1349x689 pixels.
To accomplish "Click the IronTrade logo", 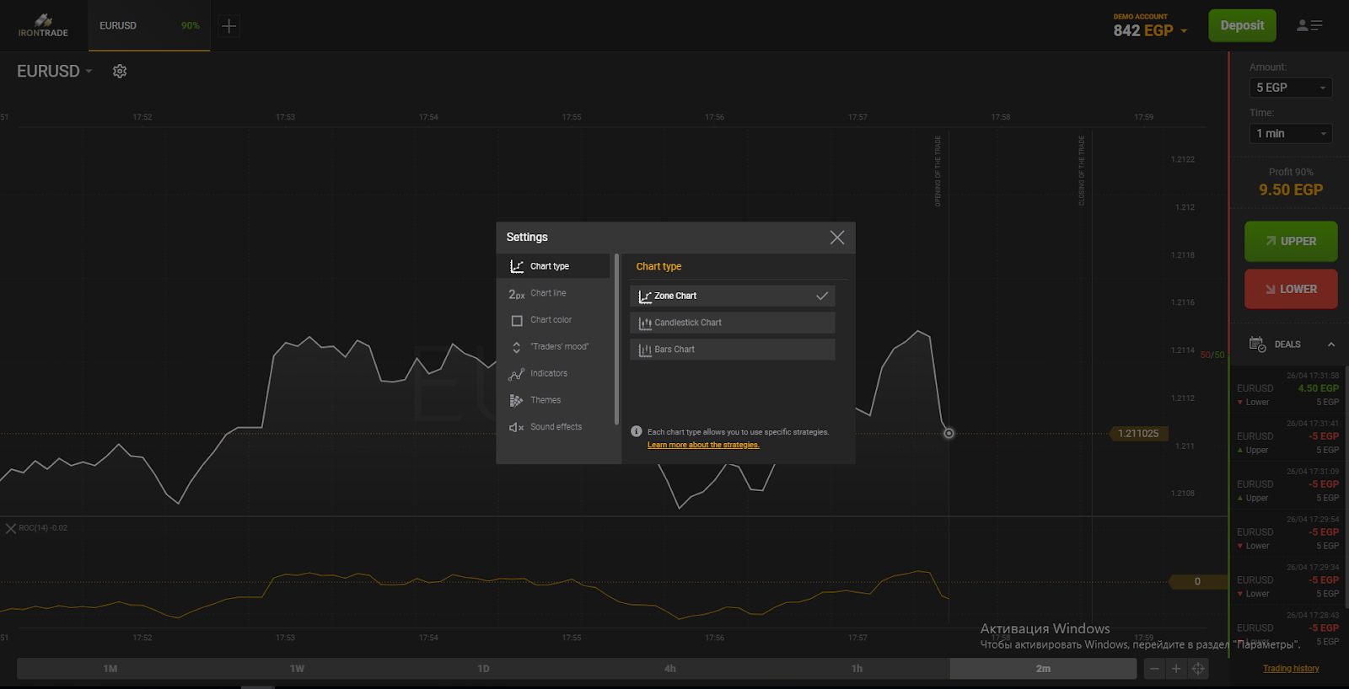I will coord(43,25).
